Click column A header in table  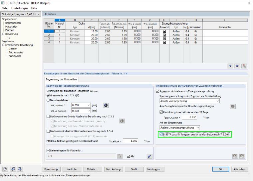60,20
